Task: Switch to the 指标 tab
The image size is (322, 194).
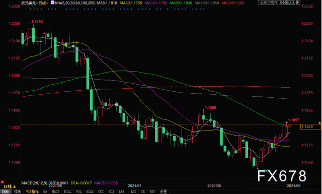Action: click(x=6, y=192)
